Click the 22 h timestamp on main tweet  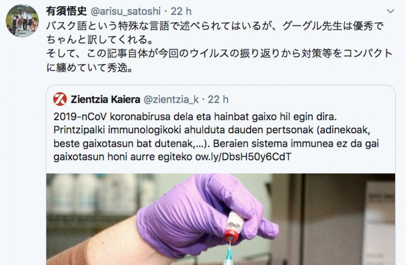coord(181,12)
